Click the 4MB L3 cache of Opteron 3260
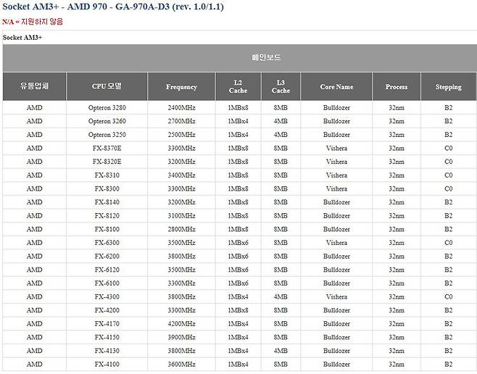 281,121
